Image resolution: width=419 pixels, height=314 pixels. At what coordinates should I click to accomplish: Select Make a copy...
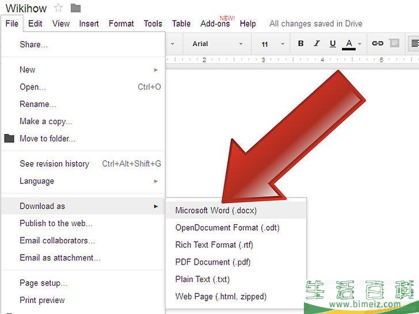(83, 121)
